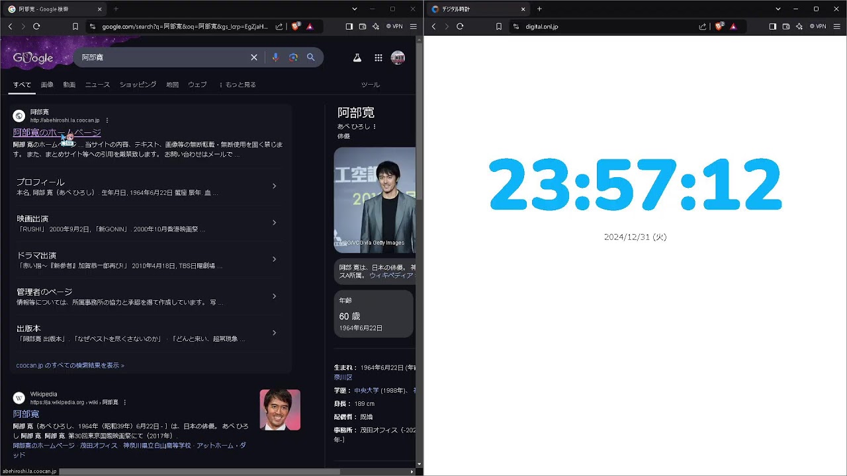This screenshot has height=476, width=847.
Task: Search by image with Google Lens
Action: 293,58
